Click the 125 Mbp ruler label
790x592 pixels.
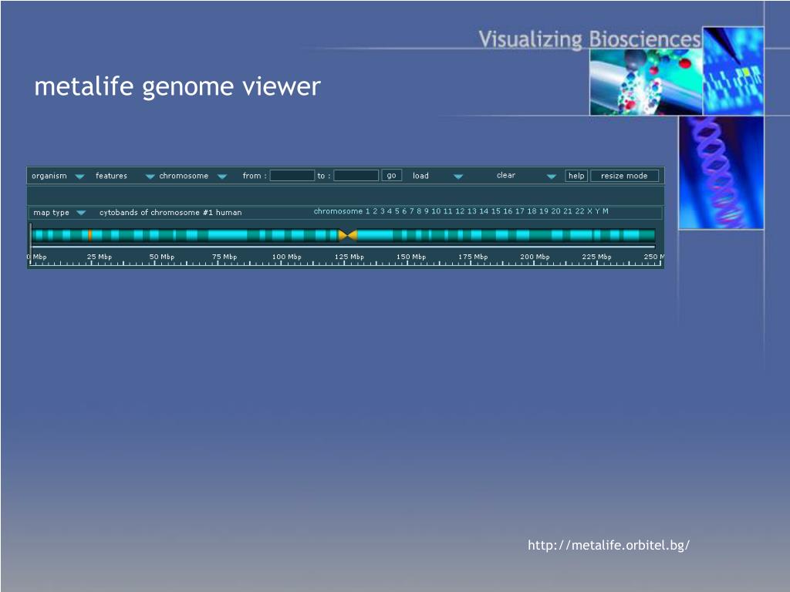[x=349, y=257]
